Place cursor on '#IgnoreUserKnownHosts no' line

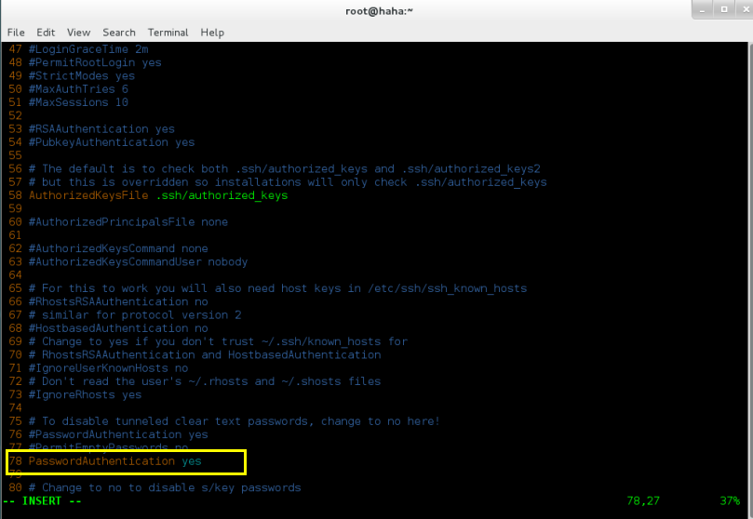click(108, 368)
